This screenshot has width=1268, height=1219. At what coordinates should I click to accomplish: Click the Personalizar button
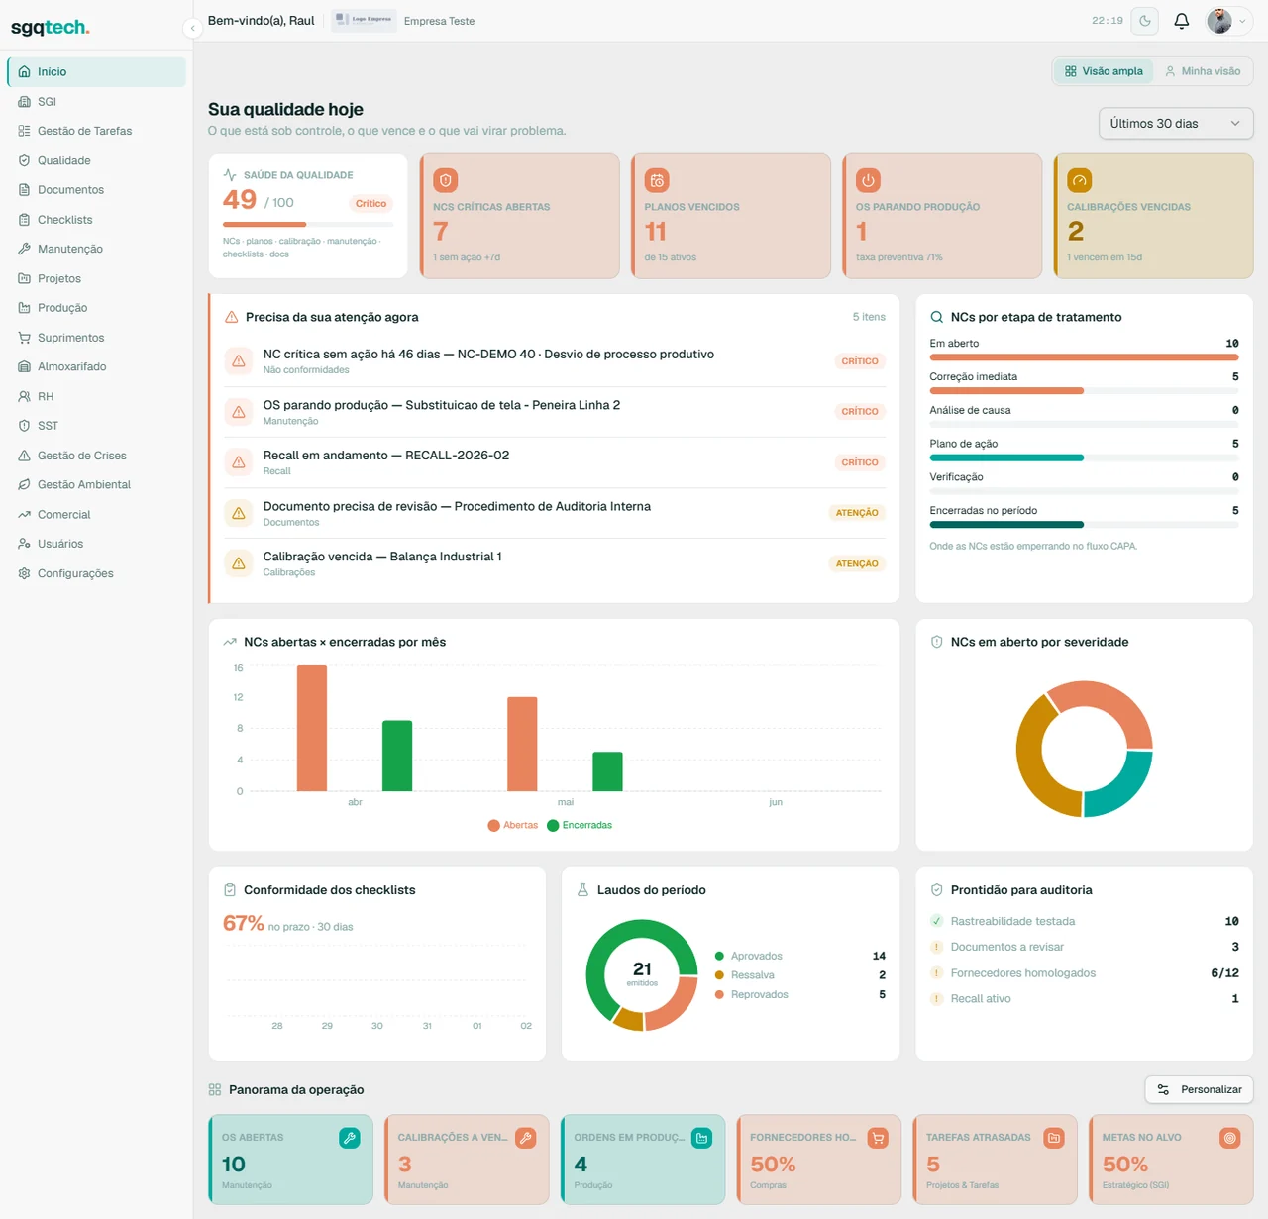point(1200,1089)
